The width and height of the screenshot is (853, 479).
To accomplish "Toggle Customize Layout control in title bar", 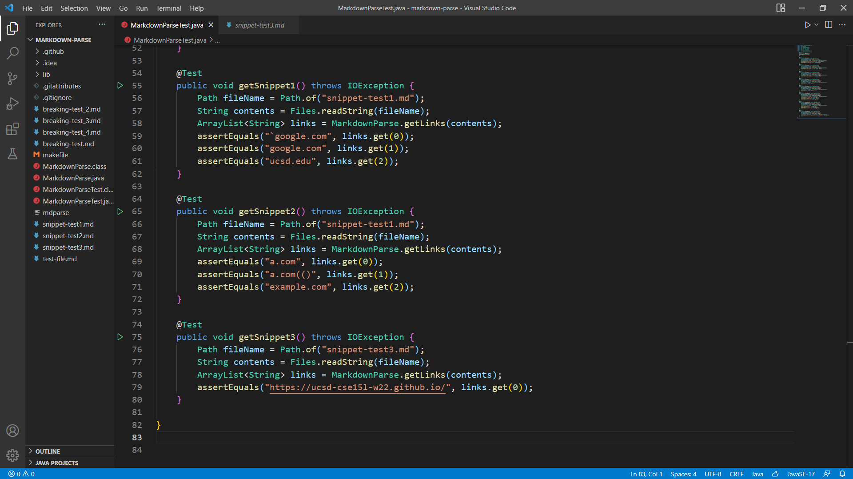I will click(781, 8).
